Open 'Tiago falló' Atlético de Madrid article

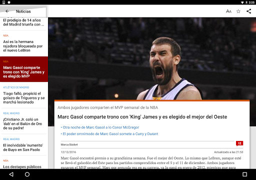pos(24,95)
